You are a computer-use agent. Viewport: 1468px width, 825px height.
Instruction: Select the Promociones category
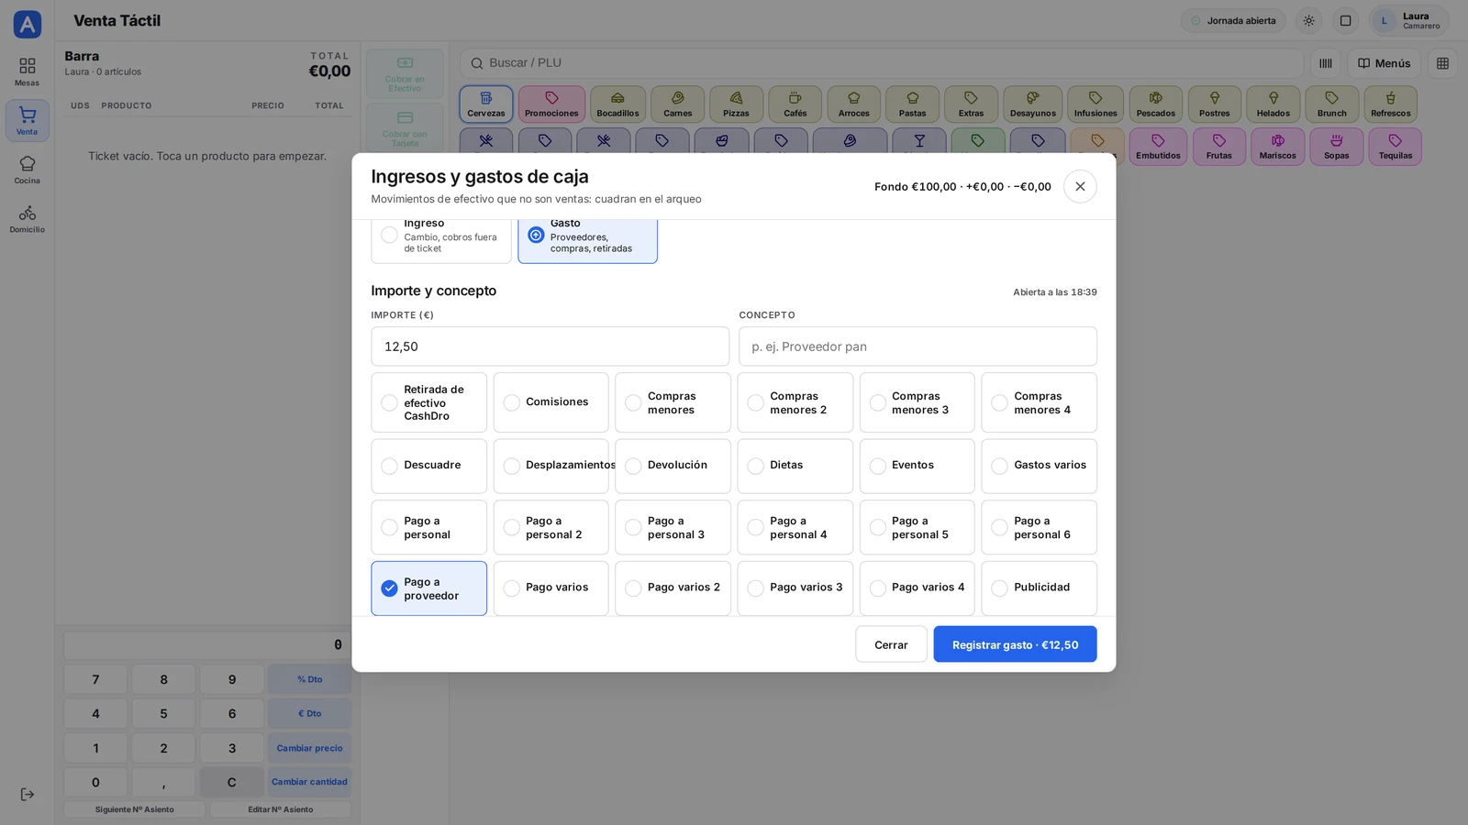pos(551,104)
